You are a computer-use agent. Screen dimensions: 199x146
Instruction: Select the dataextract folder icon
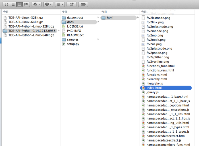click(x=64, y=18)
